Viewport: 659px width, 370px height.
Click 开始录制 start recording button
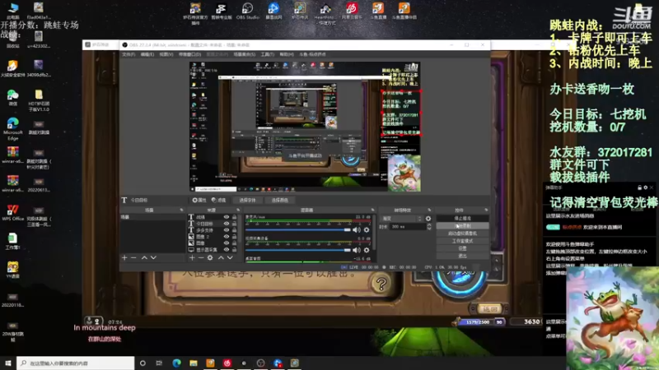pyautogui.click(x=462, y=226)
